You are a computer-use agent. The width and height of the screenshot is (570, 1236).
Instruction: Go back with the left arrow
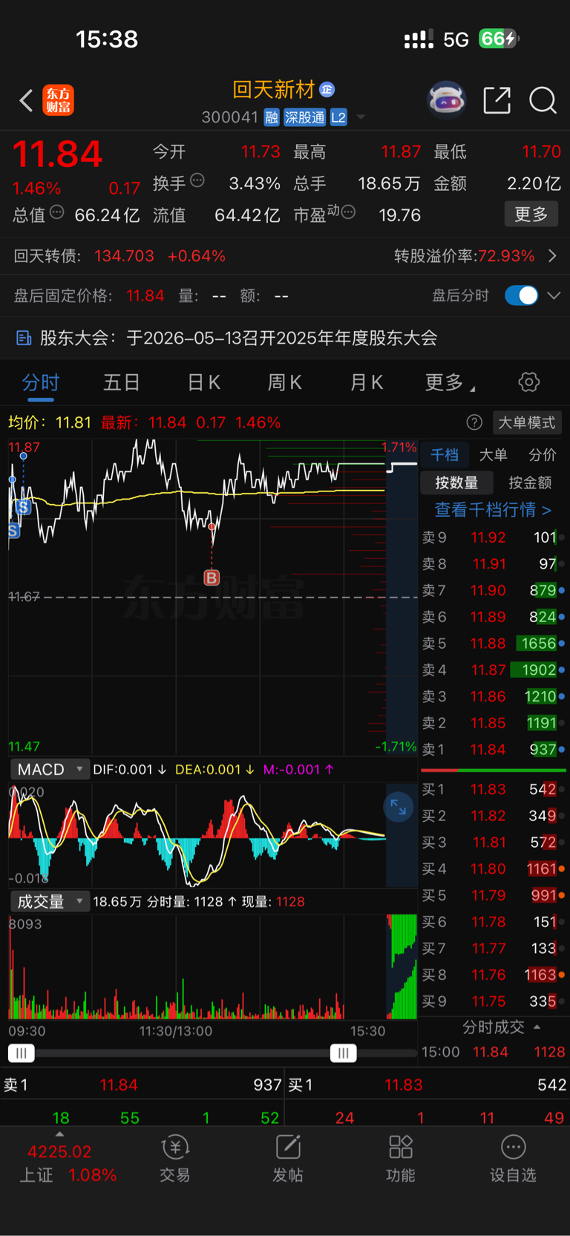(26, 100)
